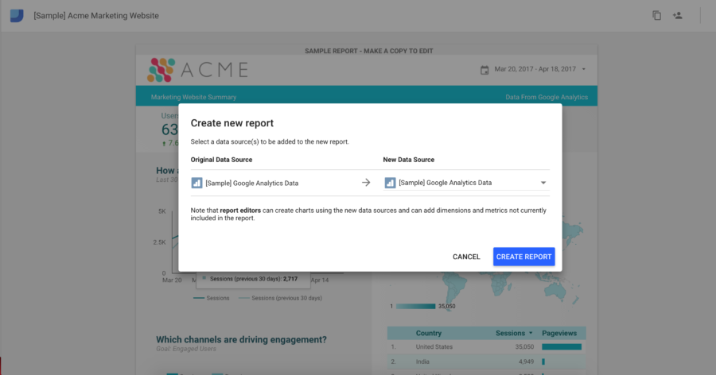Click original [Sample] Google Analytics Data text
716x375 pixels.
pyautogui.click(x=252, y=183)
